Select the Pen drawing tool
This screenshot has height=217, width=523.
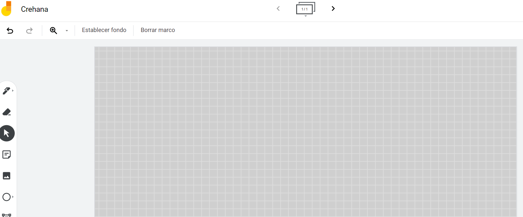(x=6, y=91)
